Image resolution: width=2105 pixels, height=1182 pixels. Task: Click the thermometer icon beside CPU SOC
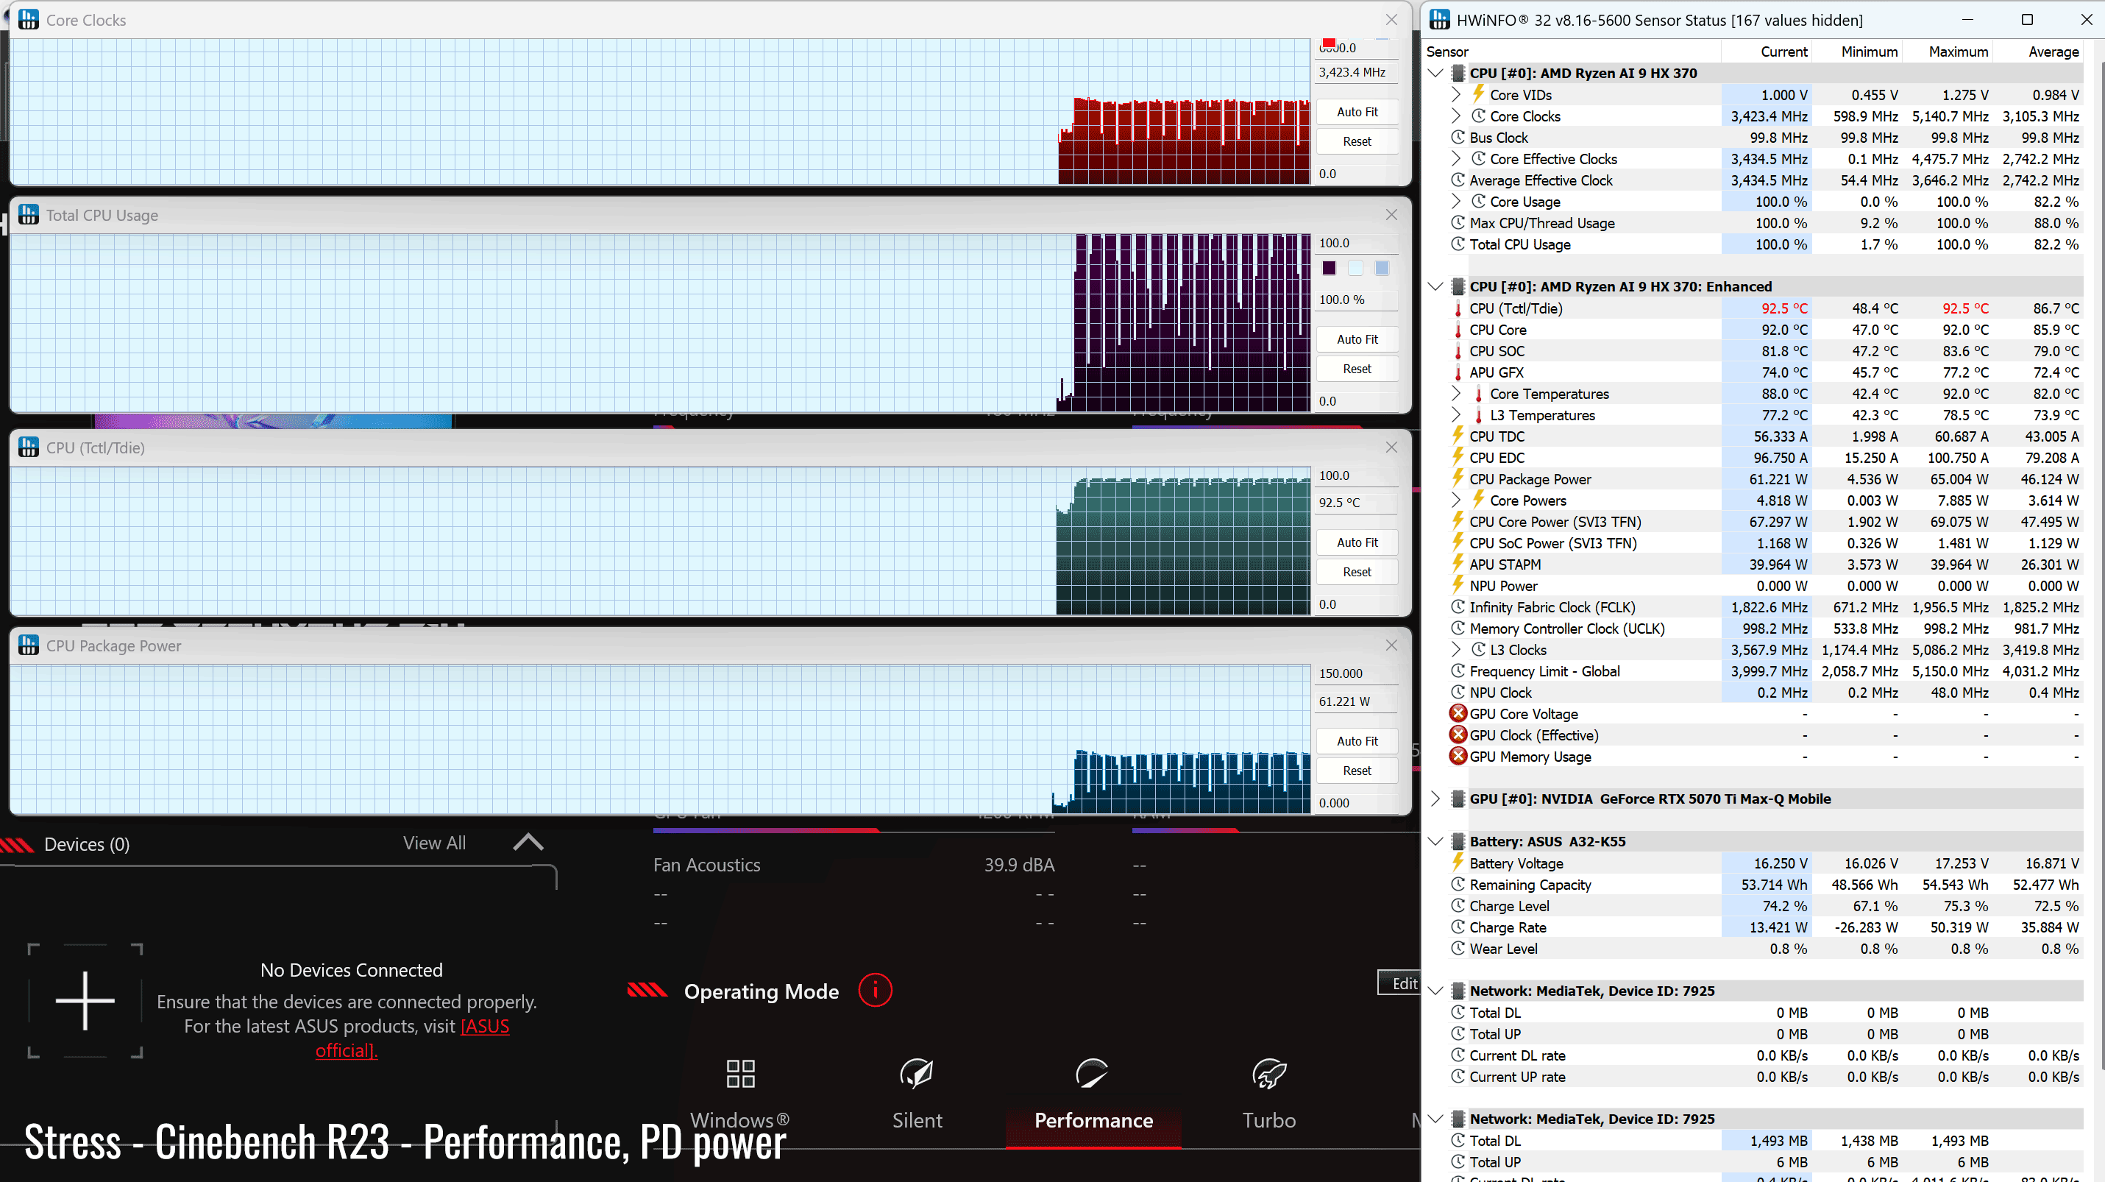[x=1458, y=350]
